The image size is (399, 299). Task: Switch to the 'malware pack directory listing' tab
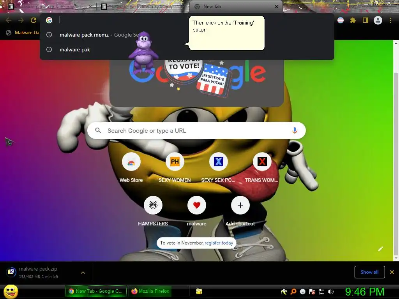pyautogui.click(x=141, y=7)
